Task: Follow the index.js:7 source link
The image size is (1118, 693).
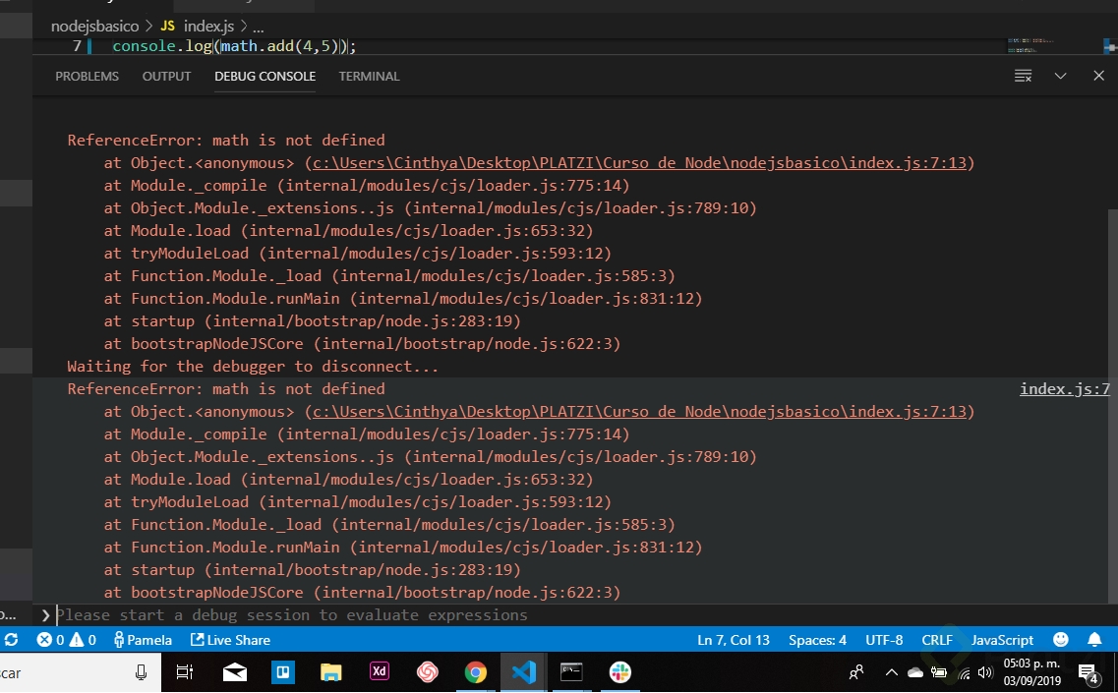Action: tap(1065, 389)
